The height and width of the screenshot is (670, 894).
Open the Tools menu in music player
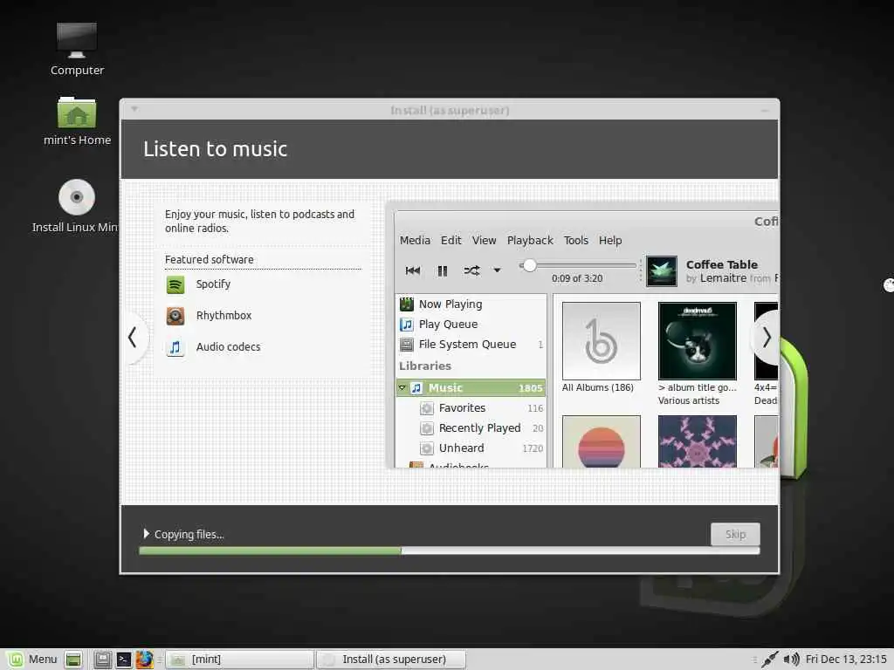pyautogui.click(x=576, y=241)
